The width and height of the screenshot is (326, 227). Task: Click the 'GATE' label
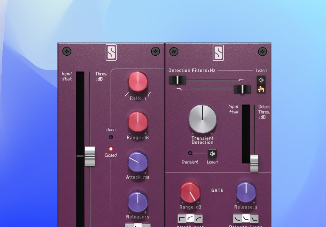(x=217, y=190)
